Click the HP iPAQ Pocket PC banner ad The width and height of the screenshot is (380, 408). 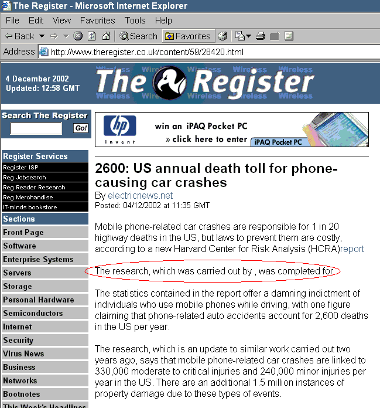232,130
